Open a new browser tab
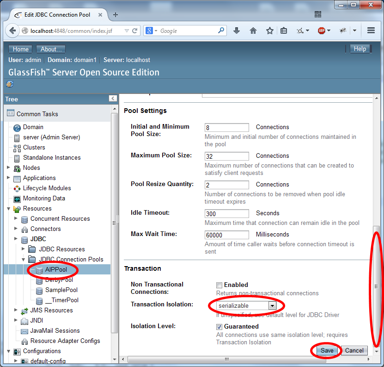 (116, 15)
